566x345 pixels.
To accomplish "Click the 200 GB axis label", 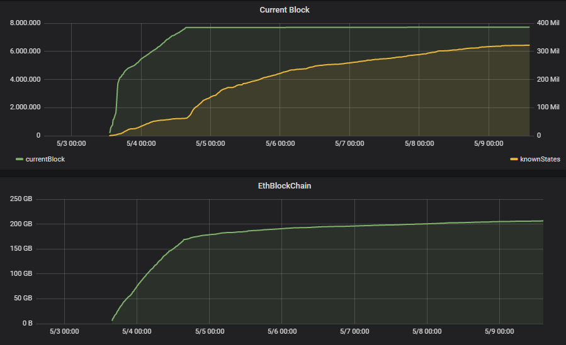I will click(21, 224).
